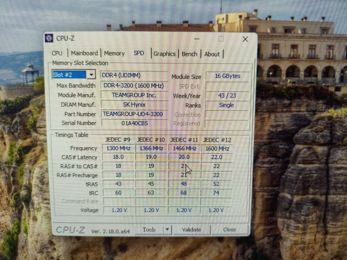Select the SPD tab
This screenshot has width=347, height=260.
tap(139, 53)
